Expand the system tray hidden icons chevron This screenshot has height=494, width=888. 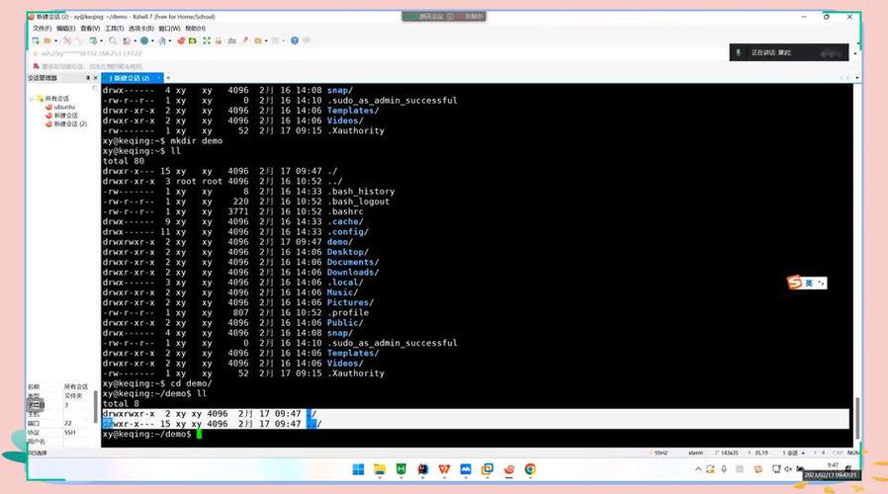tap(698, 469)
